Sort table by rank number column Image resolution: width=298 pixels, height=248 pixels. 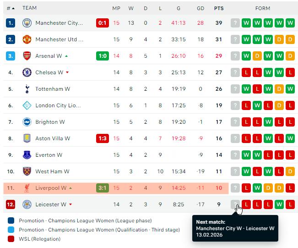coord(11,8)
